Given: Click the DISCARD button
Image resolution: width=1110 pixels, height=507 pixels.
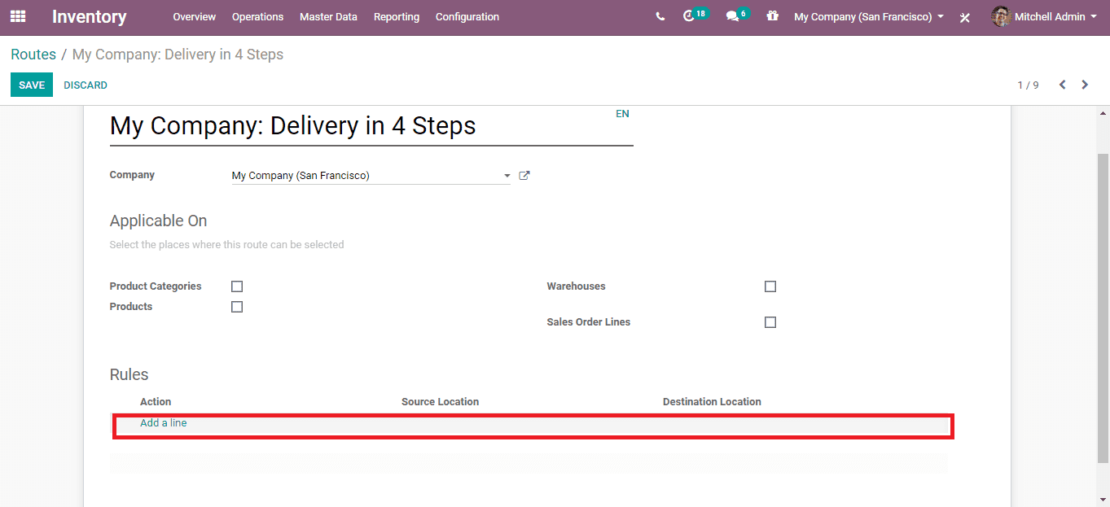Looking at the screenshot, I should [x=86, y=85].
